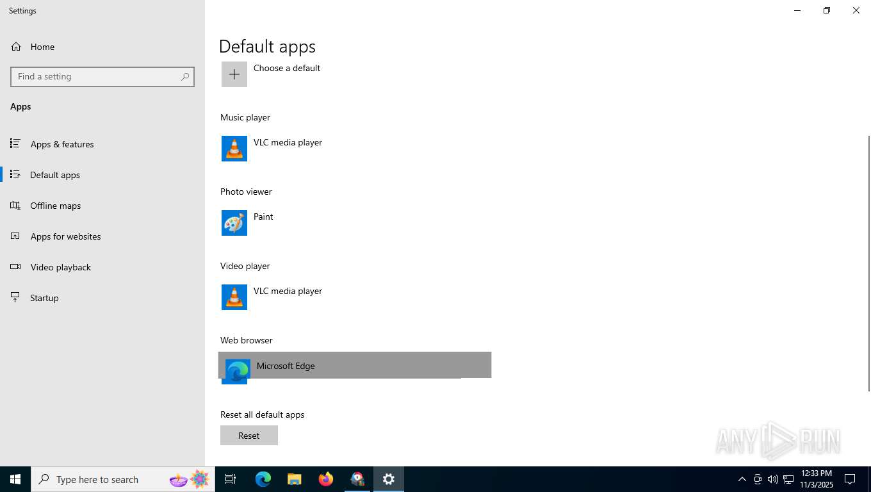
Task: Click the speaker volume icon in tray
Action: click(x=773, y=479)
